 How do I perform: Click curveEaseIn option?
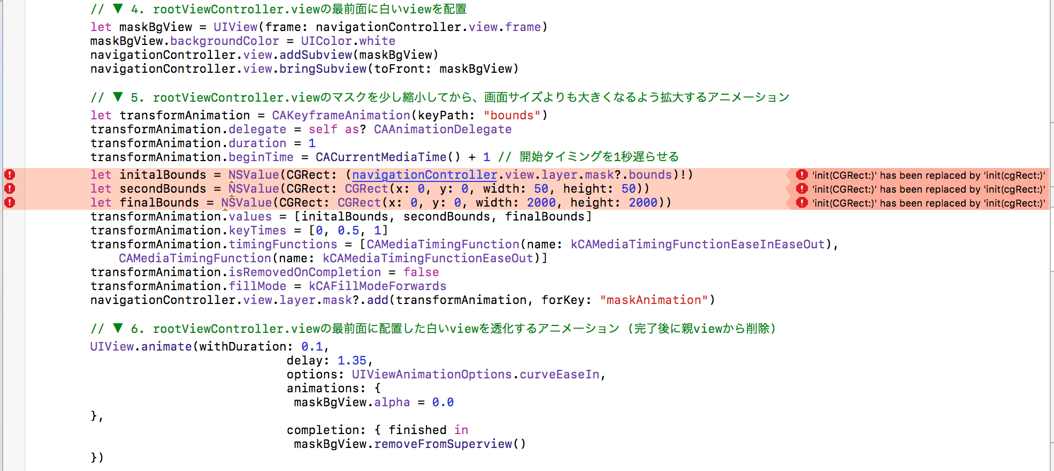560,375
